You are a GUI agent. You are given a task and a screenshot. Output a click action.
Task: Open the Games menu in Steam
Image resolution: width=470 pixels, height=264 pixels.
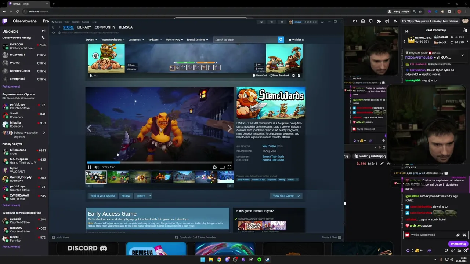coord(86,22)
